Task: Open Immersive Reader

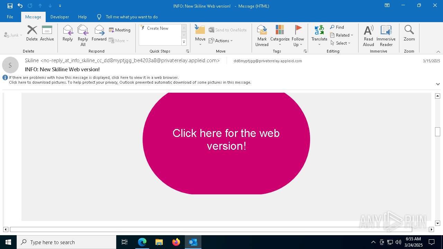Action: 386,36
